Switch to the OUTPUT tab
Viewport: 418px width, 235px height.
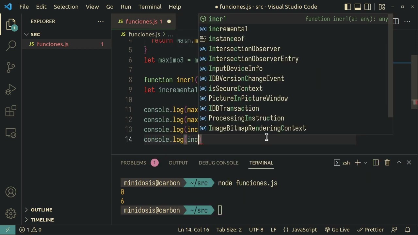click(178, 163)
